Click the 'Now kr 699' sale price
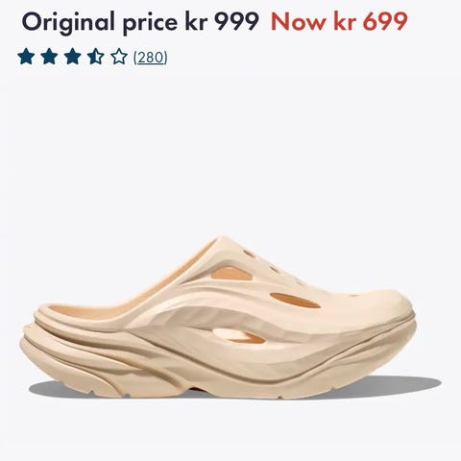The image size is (461, 461). [339, 22]
